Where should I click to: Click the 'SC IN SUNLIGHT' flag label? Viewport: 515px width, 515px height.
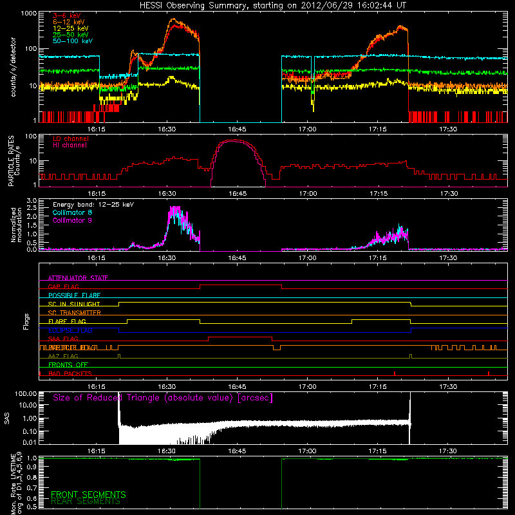click(x=74, y=304)
